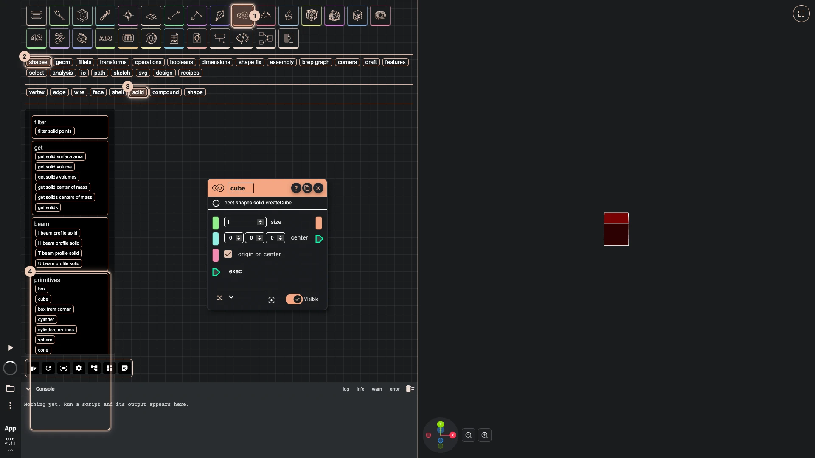Screen dimensions: 815x458
Task: Collapse the Console panel chevron
Action: pos(28,389)
